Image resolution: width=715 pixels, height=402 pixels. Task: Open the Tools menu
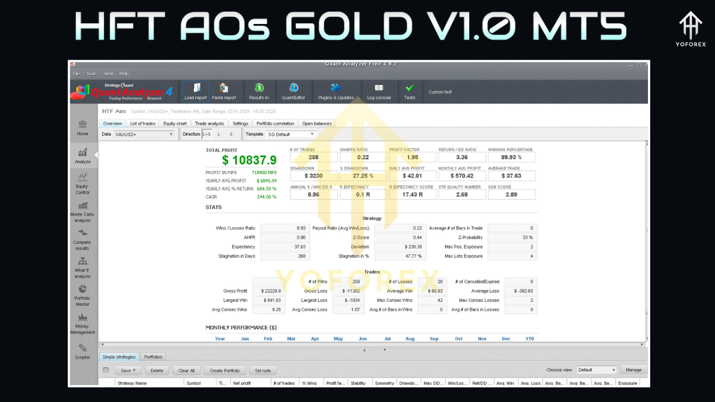click(x=91, y=73)
